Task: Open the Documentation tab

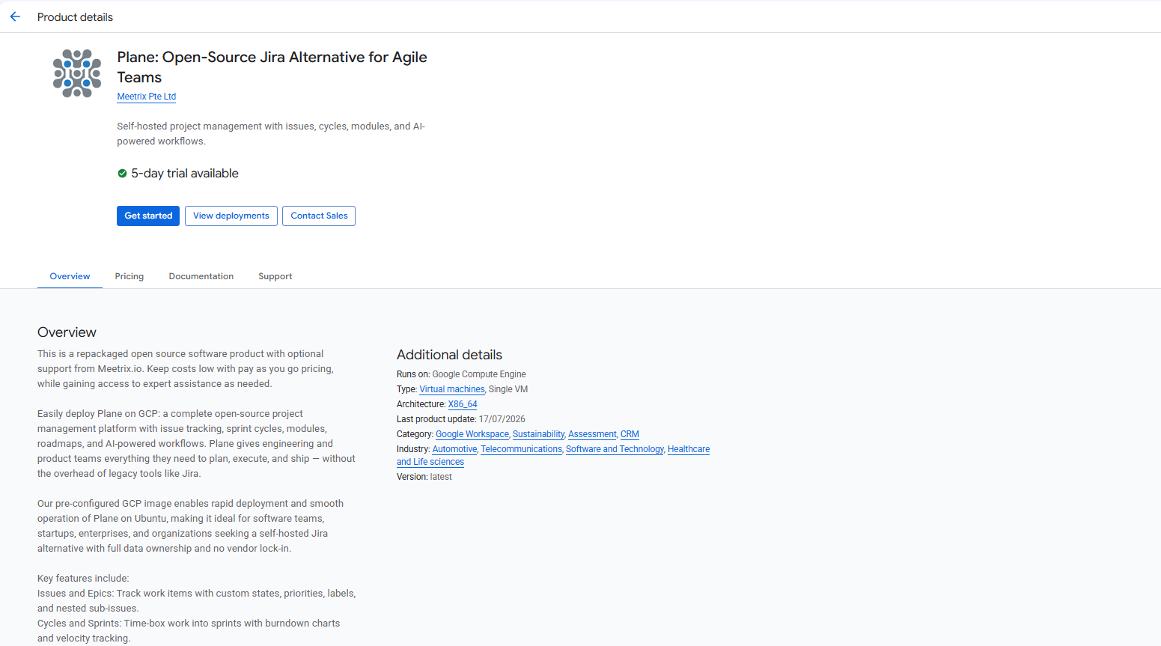Action: (201, 276)
